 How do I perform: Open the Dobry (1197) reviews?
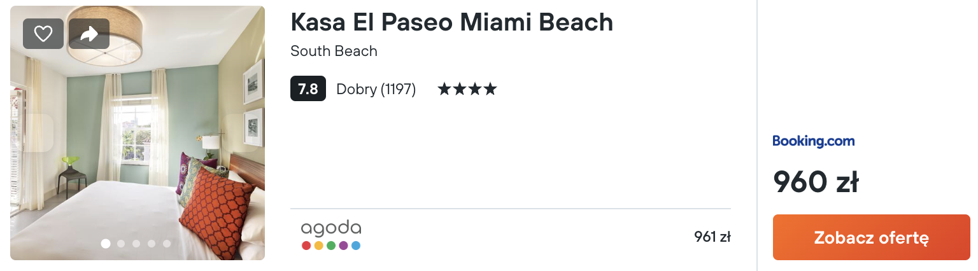(x=376, y=90)
